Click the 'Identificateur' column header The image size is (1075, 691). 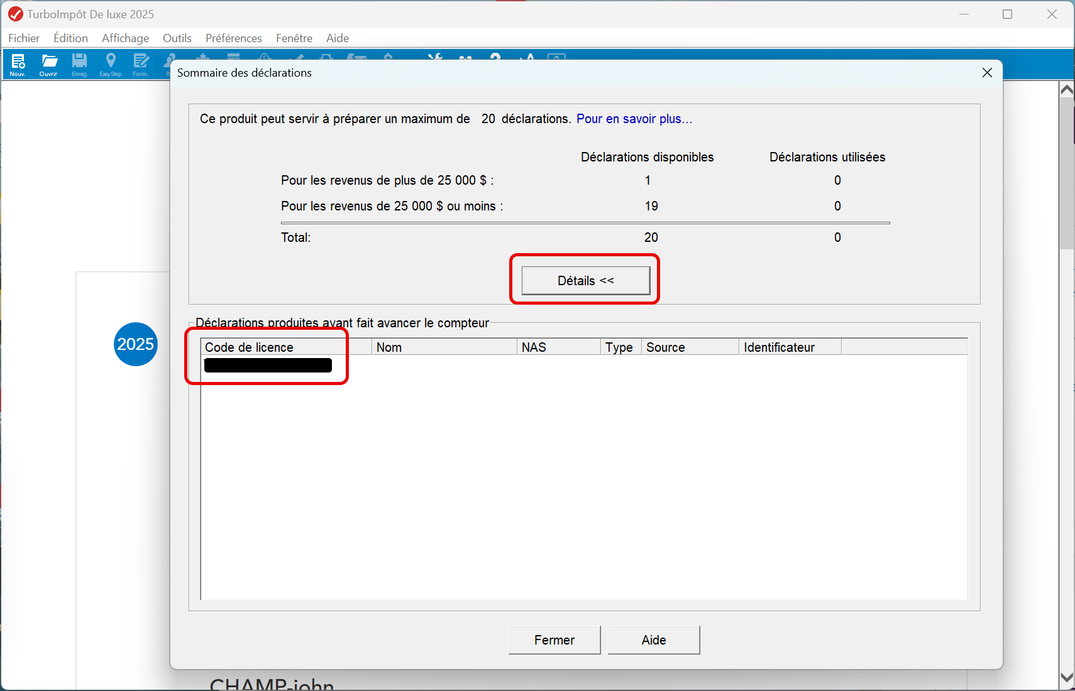(x=790, y=347)
